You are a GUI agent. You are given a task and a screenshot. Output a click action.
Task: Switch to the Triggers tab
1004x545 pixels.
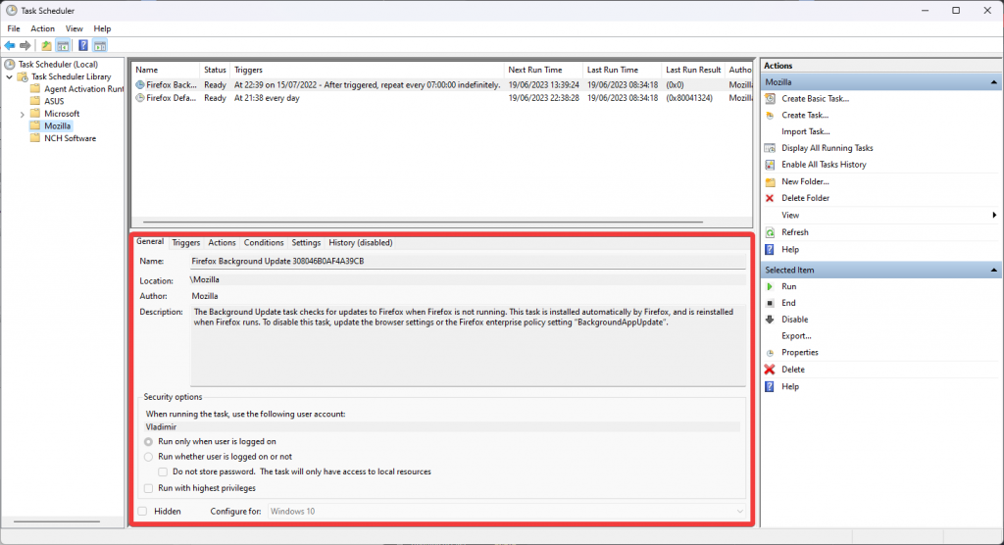pos(186,242)
